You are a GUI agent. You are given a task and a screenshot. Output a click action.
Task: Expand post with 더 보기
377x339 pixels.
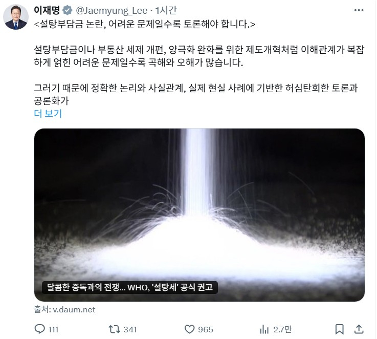click(48, 113)
